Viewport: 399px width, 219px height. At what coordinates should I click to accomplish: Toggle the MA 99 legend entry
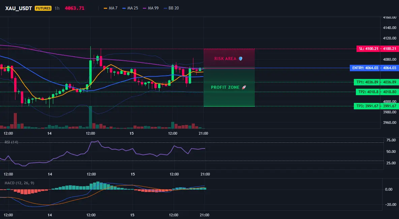(151, 8)
